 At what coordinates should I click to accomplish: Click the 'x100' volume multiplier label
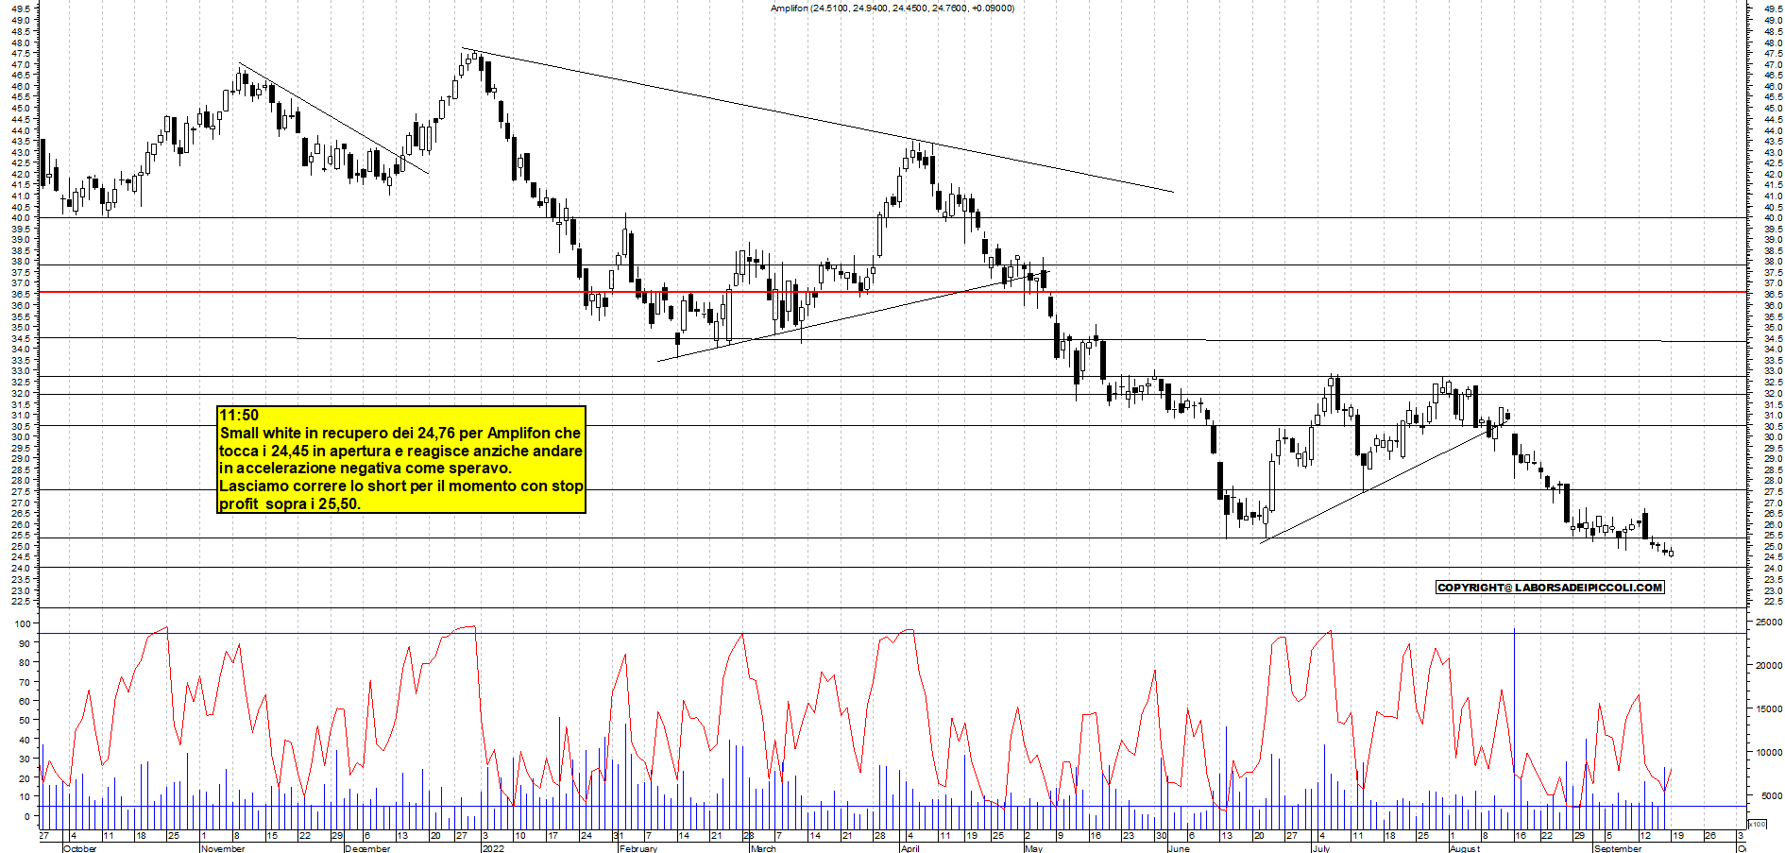tap(1757, 825)
